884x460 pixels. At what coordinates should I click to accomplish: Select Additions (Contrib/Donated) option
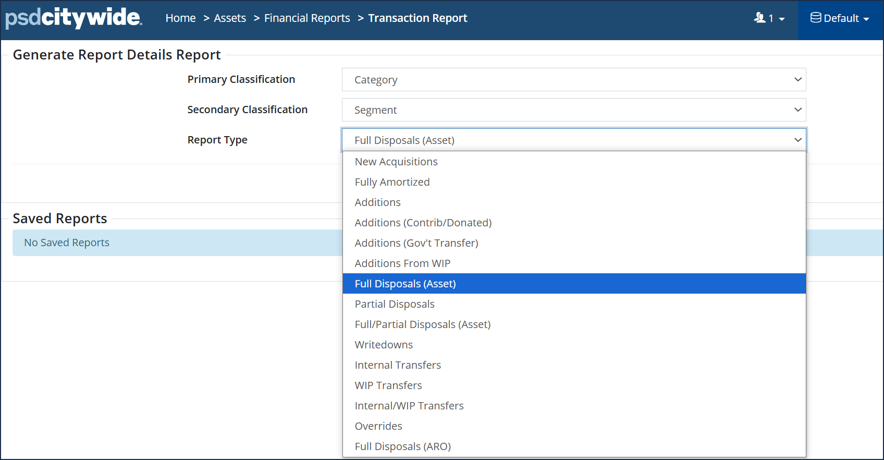pos(423,223)
